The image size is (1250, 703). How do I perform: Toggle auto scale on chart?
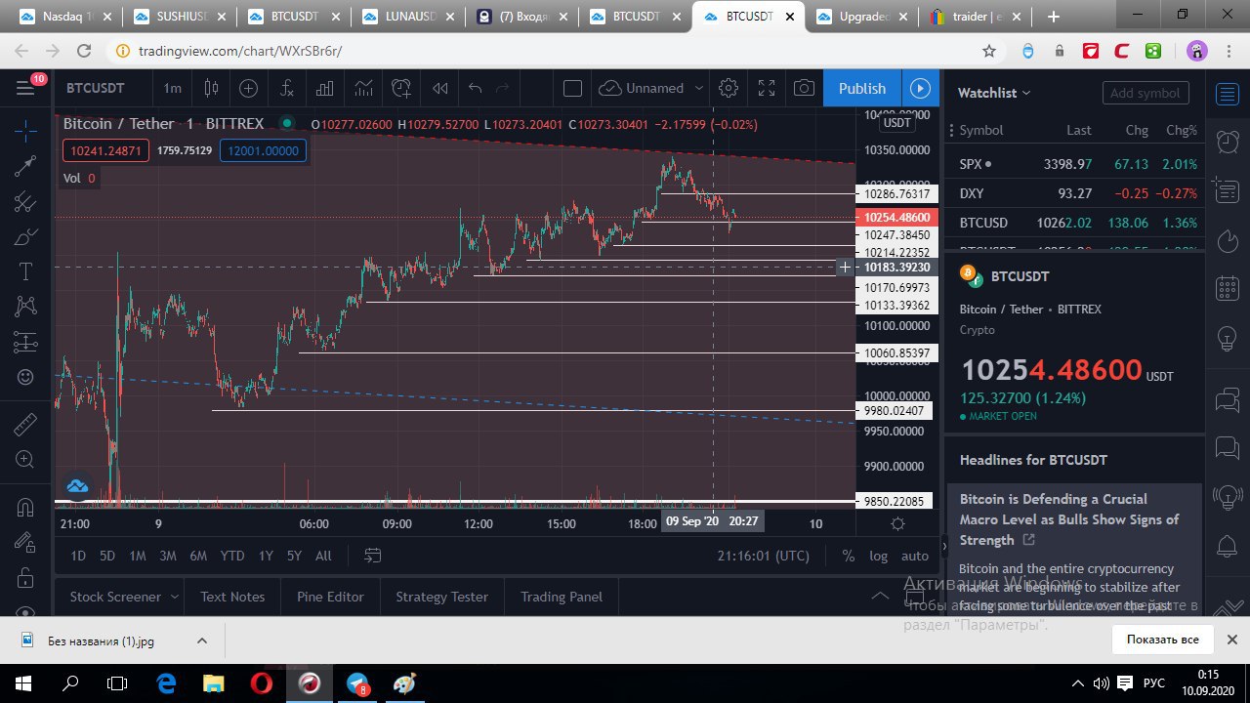click(x=915, y=556)
